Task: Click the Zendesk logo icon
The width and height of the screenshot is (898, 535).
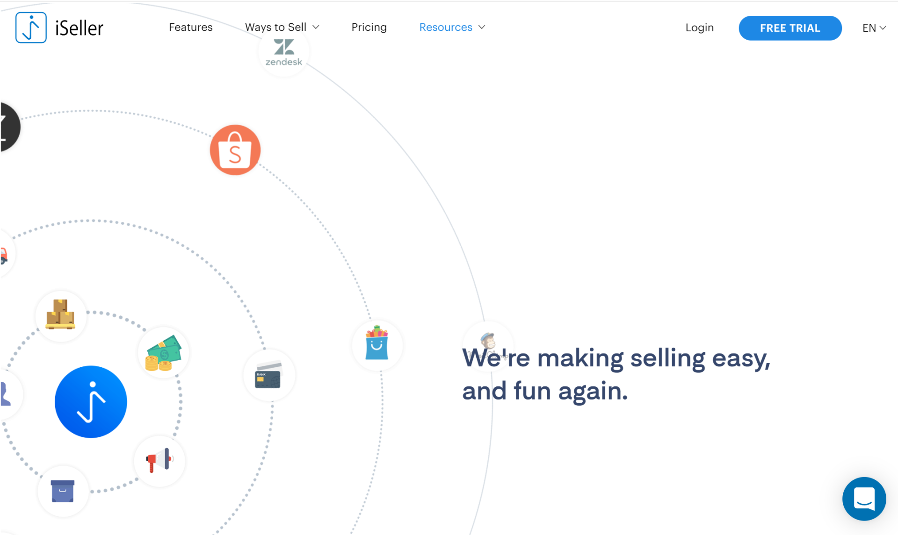Action: (284, 53)
